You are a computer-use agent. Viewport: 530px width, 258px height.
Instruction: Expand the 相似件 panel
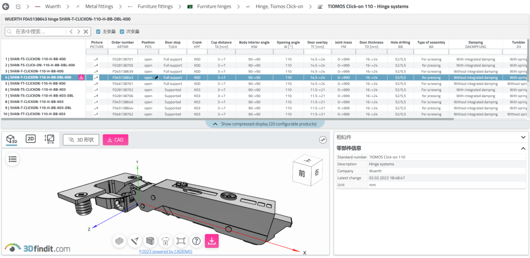click(523, 137)
